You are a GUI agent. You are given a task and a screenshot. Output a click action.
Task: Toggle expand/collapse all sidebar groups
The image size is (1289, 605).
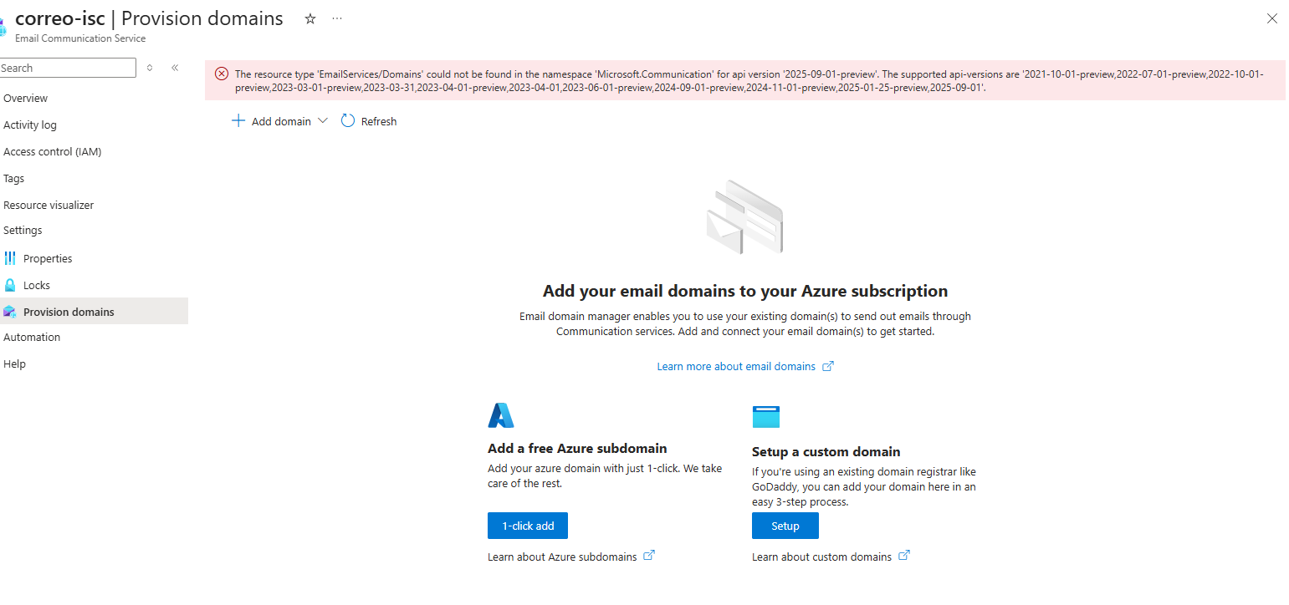(150, 68)
